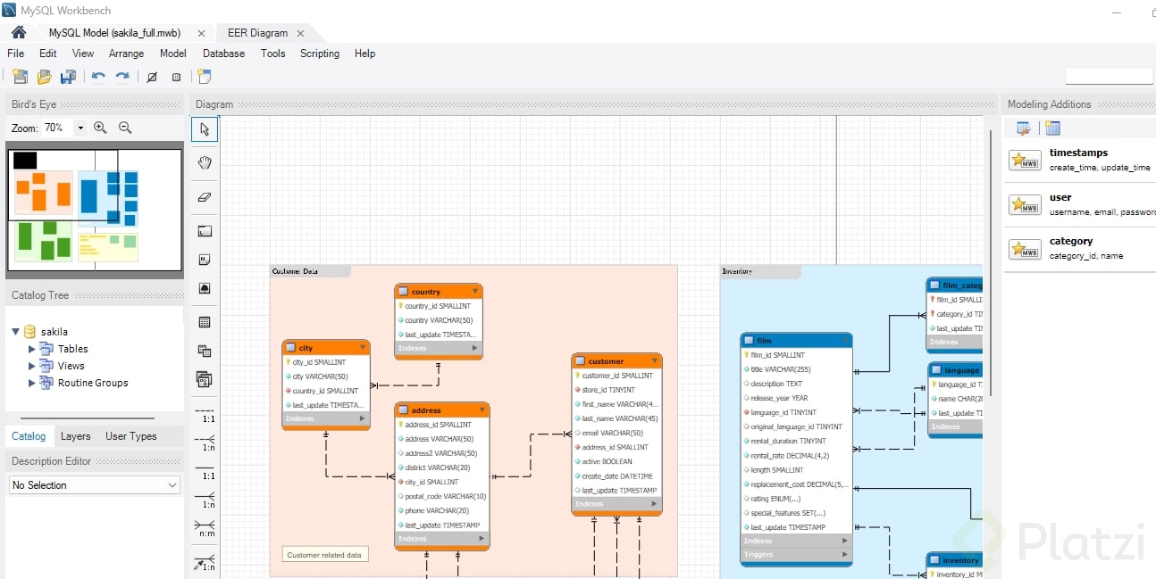1156x579 pixels.
Task: Create a new model document icon
Action: click(x=20, y=77)
